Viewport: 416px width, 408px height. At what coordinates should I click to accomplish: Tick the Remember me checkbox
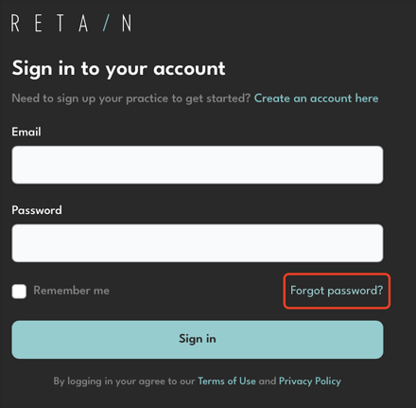[19, 291]
